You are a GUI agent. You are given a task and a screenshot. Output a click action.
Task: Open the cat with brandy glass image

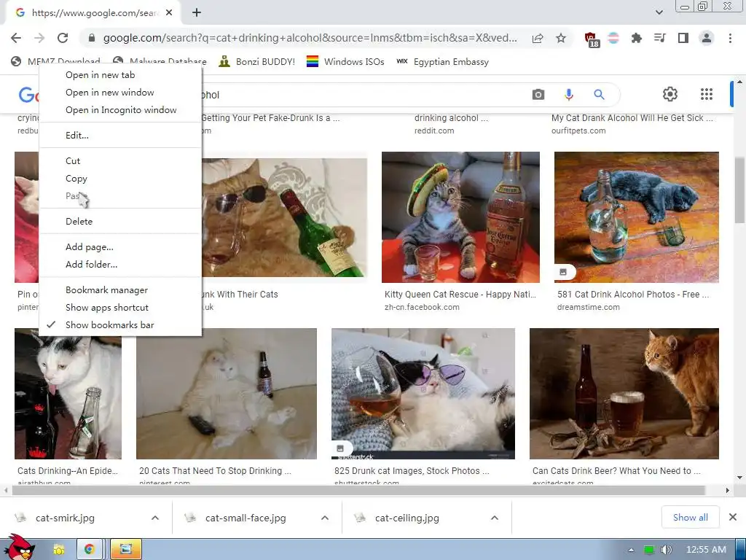click(x=423, y=393)
